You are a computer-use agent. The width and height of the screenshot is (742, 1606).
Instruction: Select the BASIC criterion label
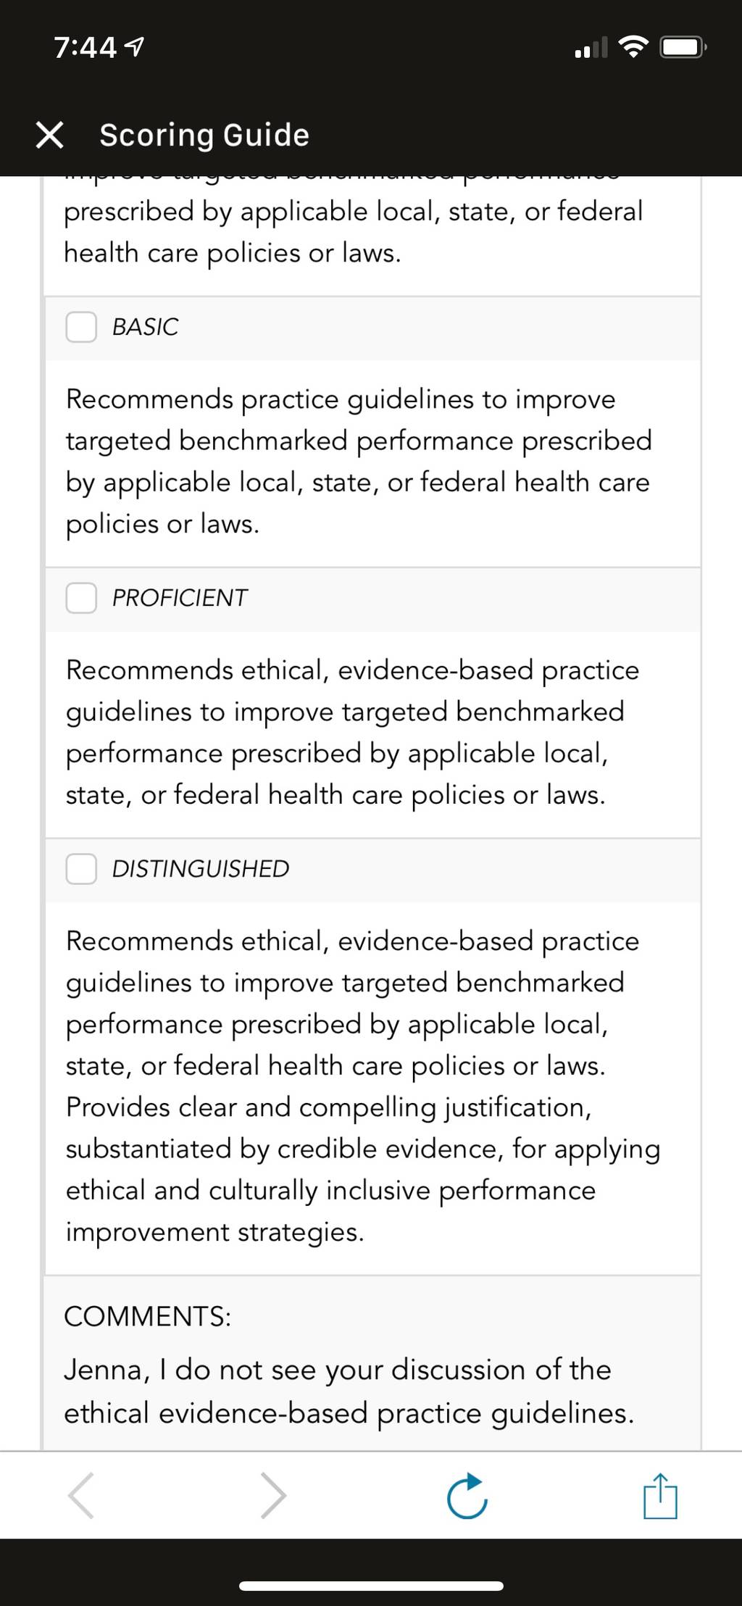[x=145, y=327]
